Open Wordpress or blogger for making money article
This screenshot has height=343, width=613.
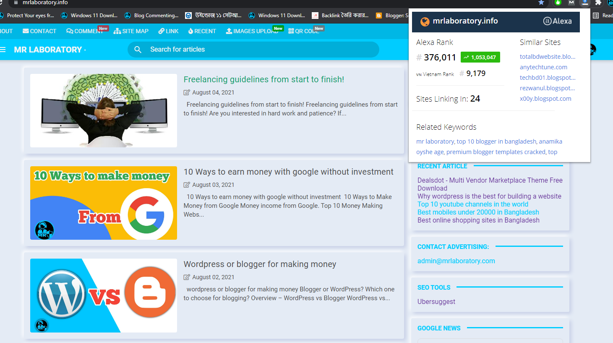[x=260, y=264]
